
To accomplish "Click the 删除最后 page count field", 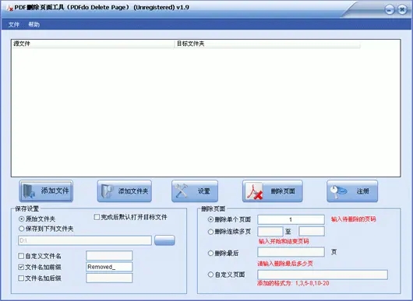I will click(x=291, y=252).
